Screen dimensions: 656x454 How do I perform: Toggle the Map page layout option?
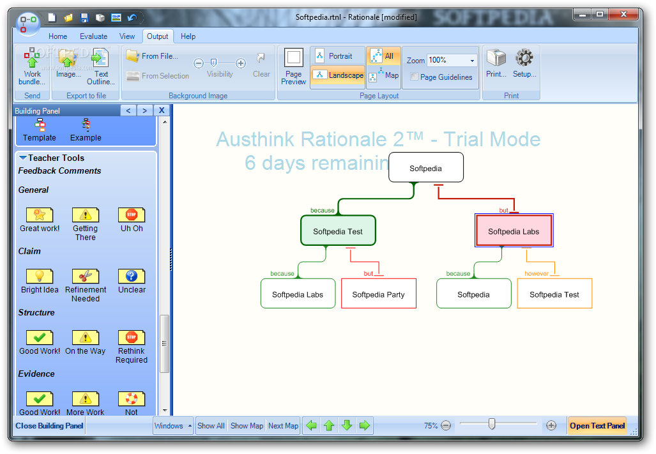383,75
